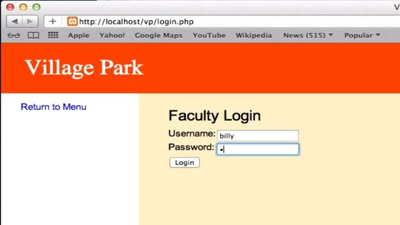The width and height of the screenshot is (400, 225).
Task: Open the Wikipedia bookmark
Action: pos(254,36)
